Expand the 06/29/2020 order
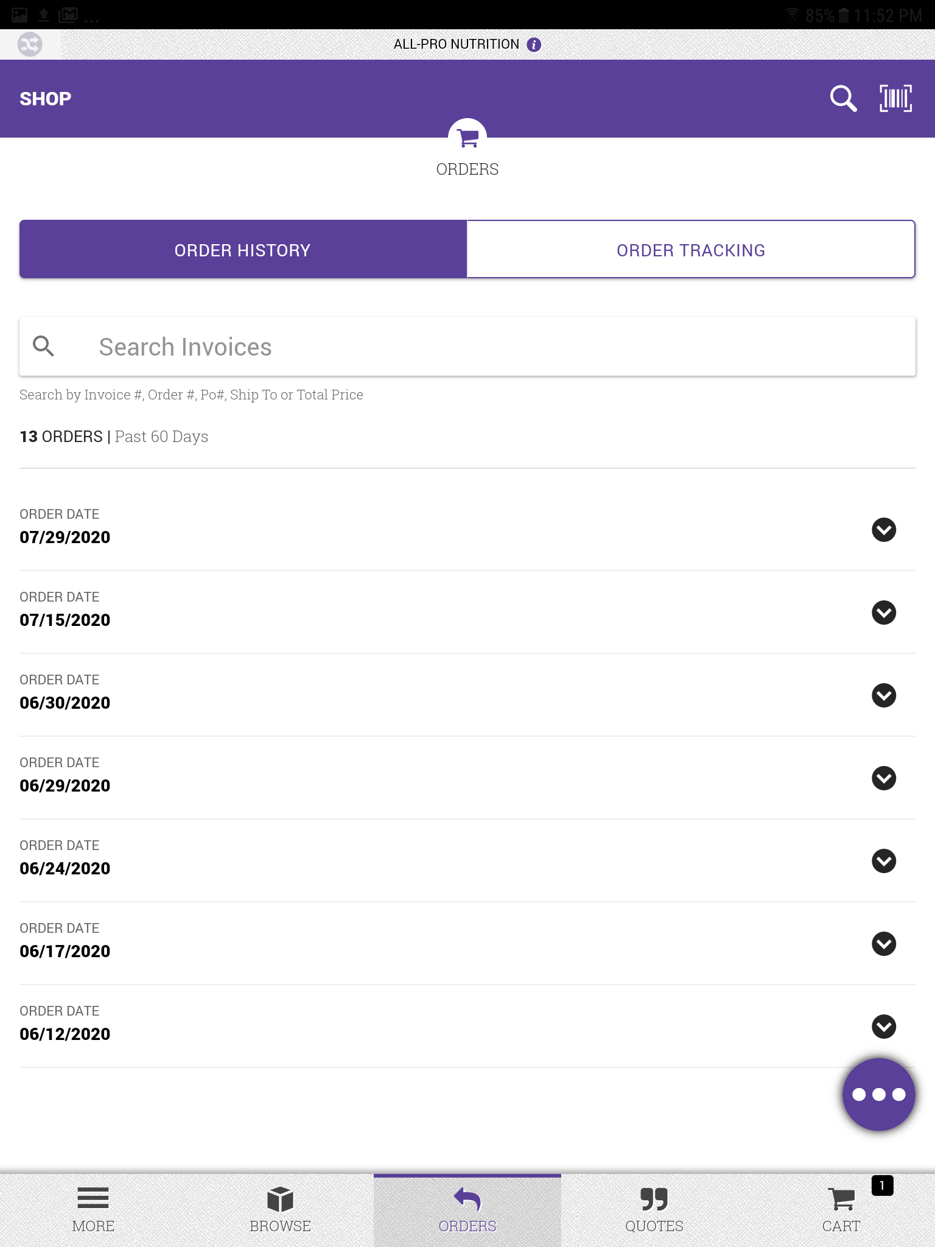Image resolution: width=935 pixels, height=1247 pixels. (x=884, y=778)
